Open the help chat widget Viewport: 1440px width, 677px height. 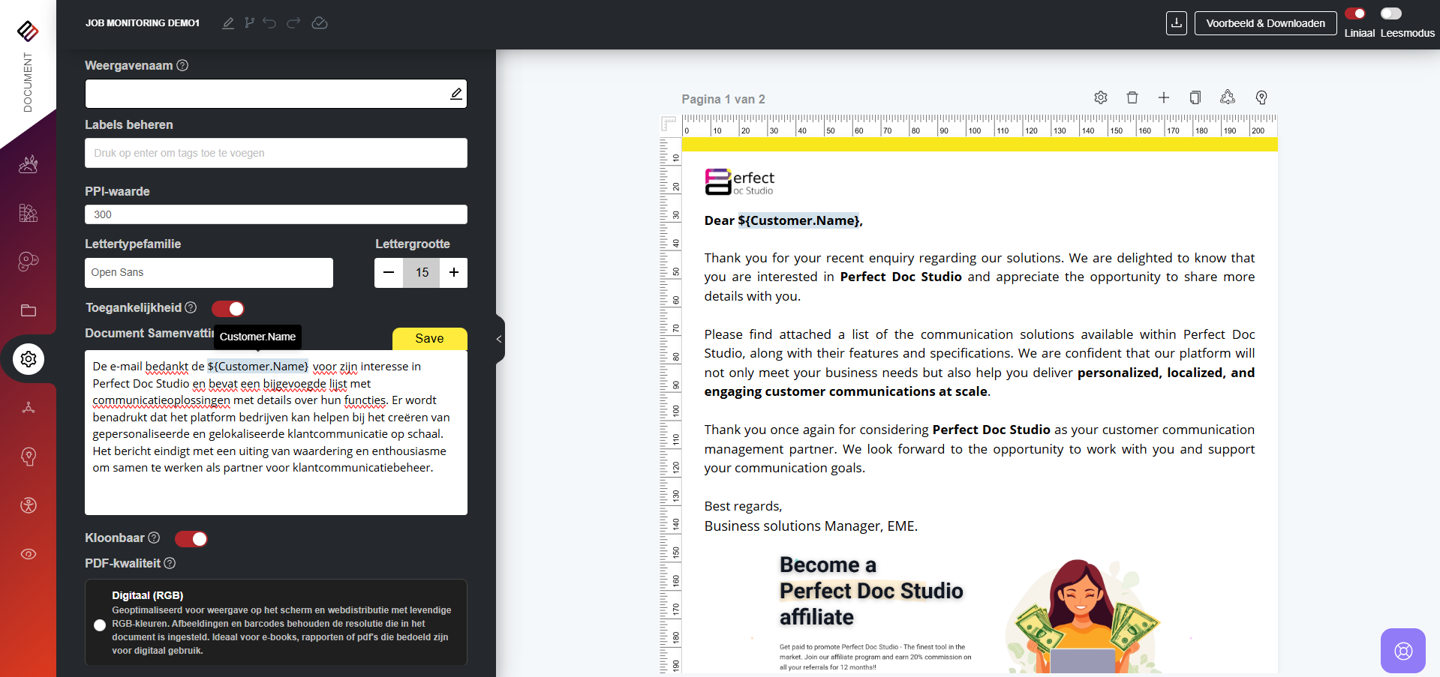[x=1402, y=650]
